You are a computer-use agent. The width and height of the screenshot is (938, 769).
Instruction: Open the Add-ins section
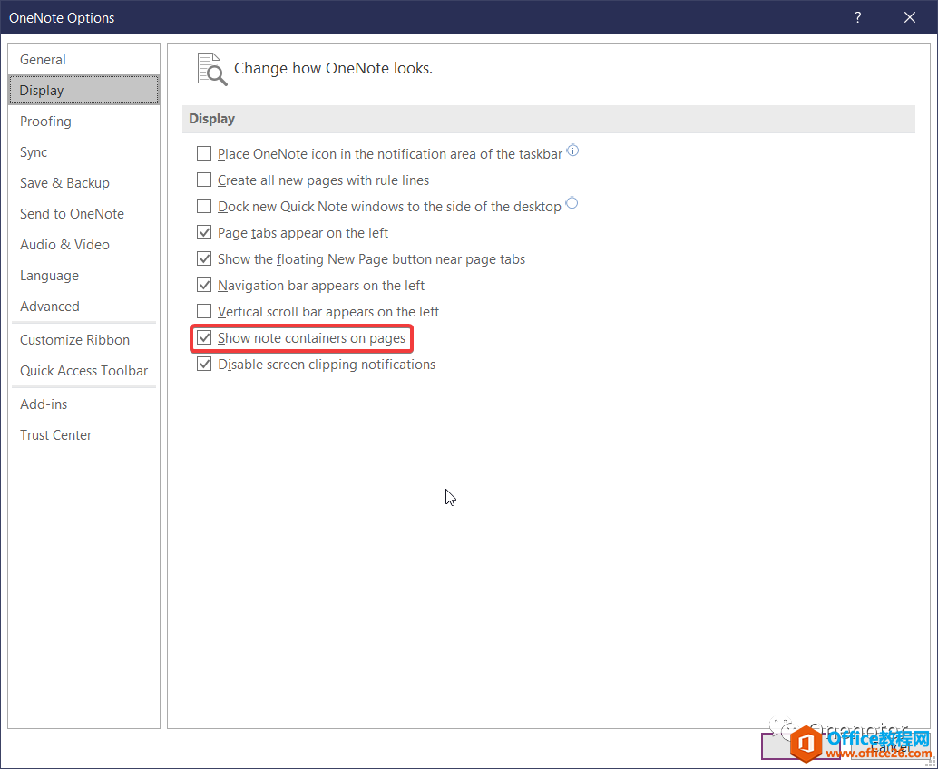point(44,404)
